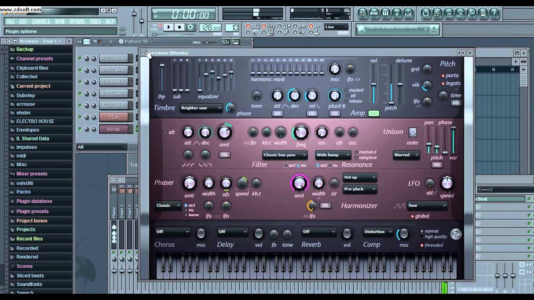Click the LFO speed knob
Image resolution: width=534 pixels, height=300 pixels.
(x=446, y=182)
